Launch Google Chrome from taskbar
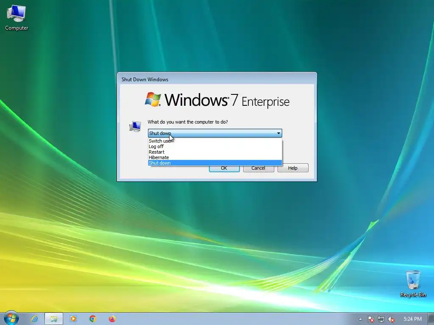This screenshot has height=325, width=434. [93, 319]
